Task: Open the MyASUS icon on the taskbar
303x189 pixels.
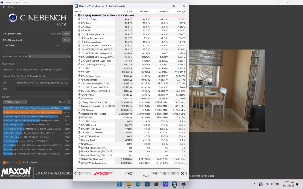Action: (165, 184)
